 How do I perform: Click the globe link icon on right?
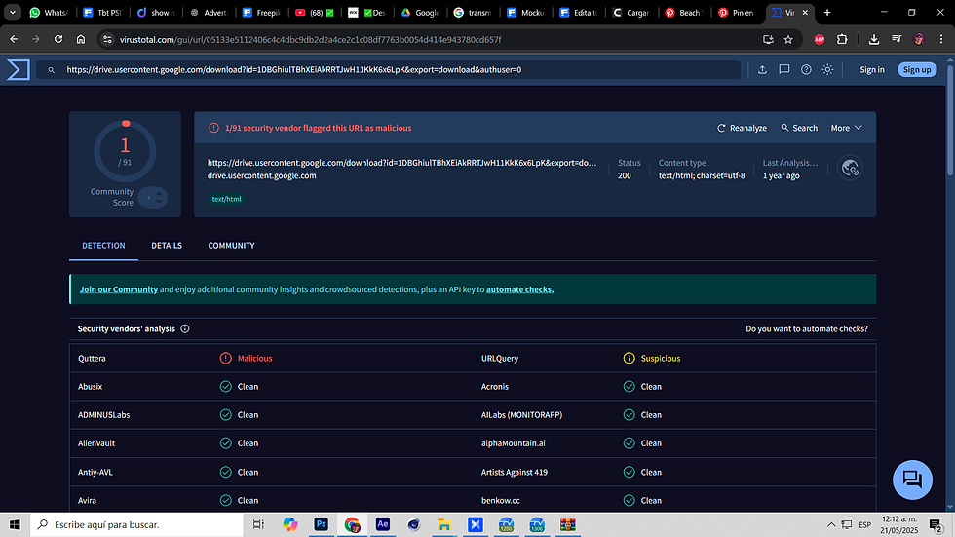click(x=850, y=168)
